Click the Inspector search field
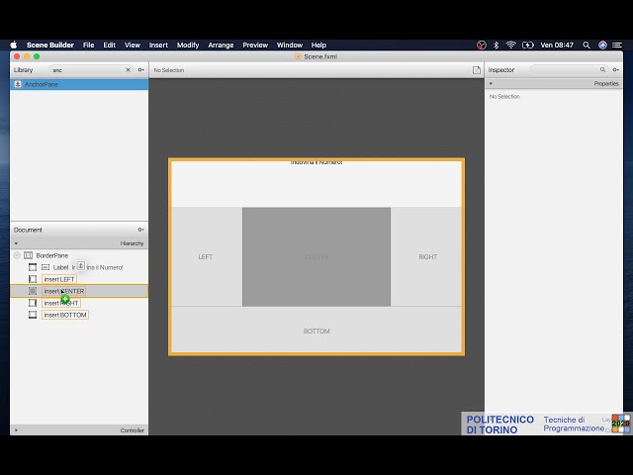 click(x=566, y=70)
